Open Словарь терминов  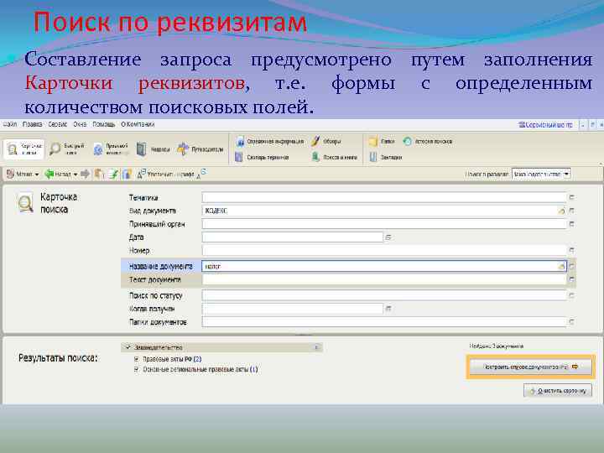click(262, 157)
